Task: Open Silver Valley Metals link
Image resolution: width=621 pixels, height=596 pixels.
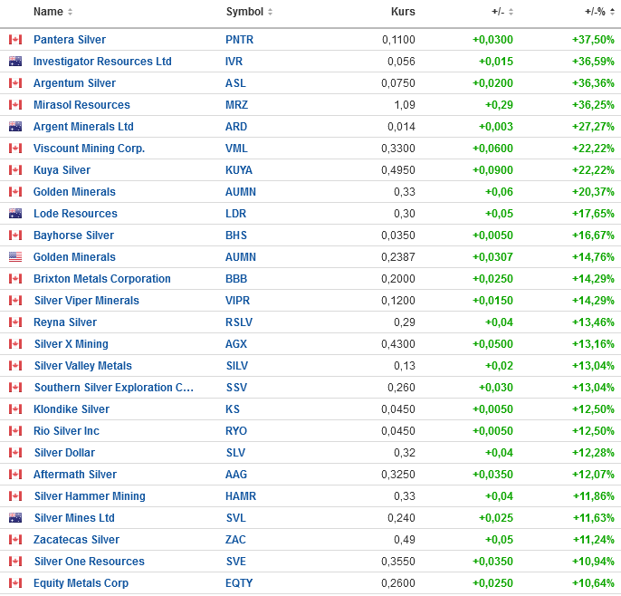Action: click(83, 366)
